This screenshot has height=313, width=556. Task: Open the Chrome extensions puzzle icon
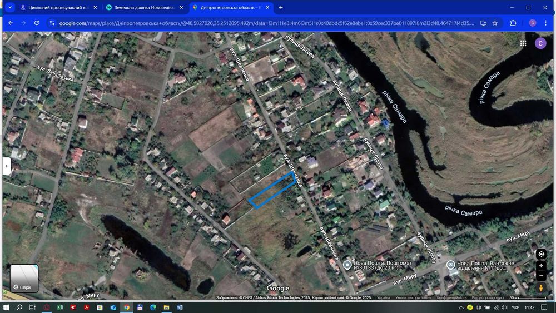[x=513, y=23]
